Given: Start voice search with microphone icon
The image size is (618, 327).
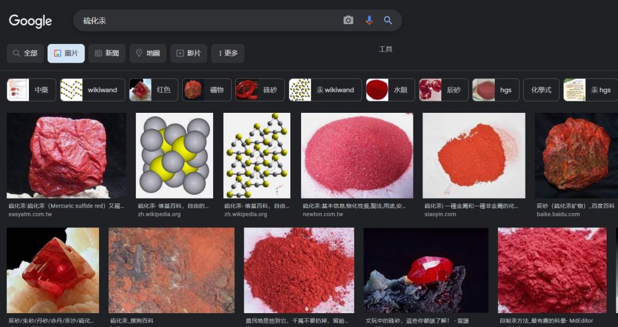Looking at the screenshot, I should [369, 21].
